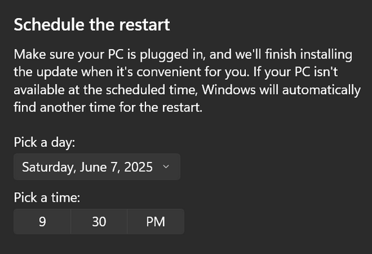Open the Saturday, June 7, 2025 day dropdown
Image resolution: width=372 pixels, height=254 pixels.
click(97, 167)
